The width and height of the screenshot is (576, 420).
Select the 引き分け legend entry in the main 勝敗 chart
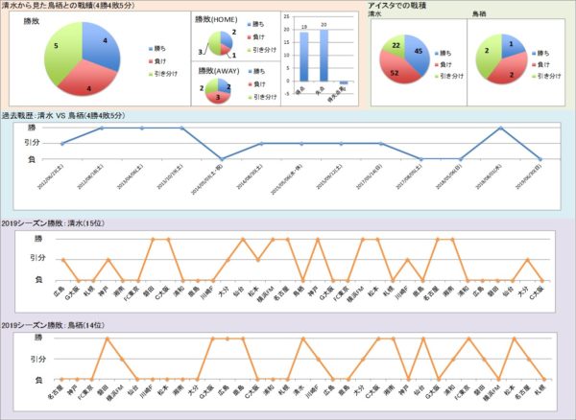[x=159, y=71]
